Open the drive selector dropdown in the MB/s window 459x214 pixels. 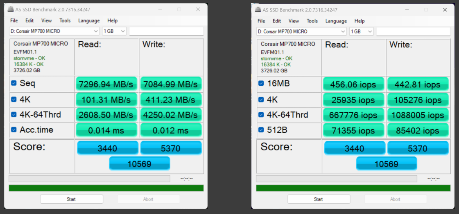click(54, 31)
